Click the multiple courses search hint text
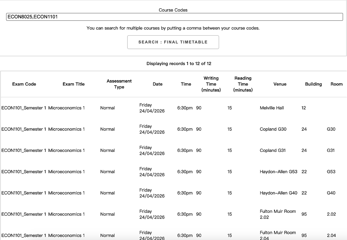Image resolution: width=347 pixels, height=240 pixels. click(173, 28)
